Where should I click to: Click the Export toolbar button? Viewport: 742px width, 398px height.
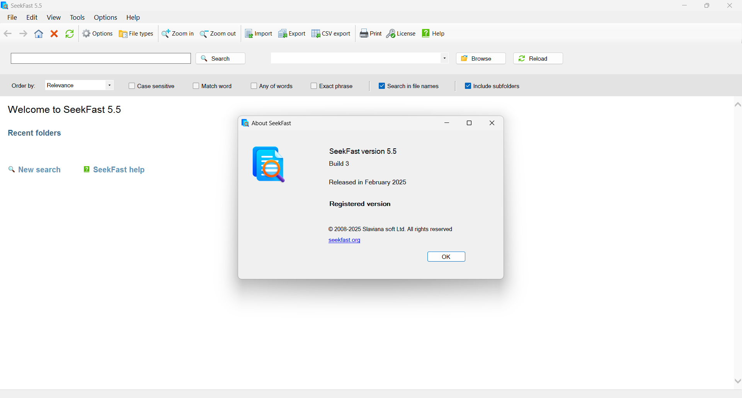(x=292, y=34)
